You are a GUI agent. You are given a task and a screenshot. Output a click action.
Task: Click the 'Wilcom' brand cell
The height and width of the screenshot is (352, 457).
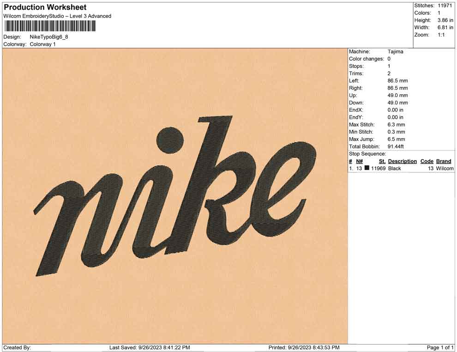point(445,168)
